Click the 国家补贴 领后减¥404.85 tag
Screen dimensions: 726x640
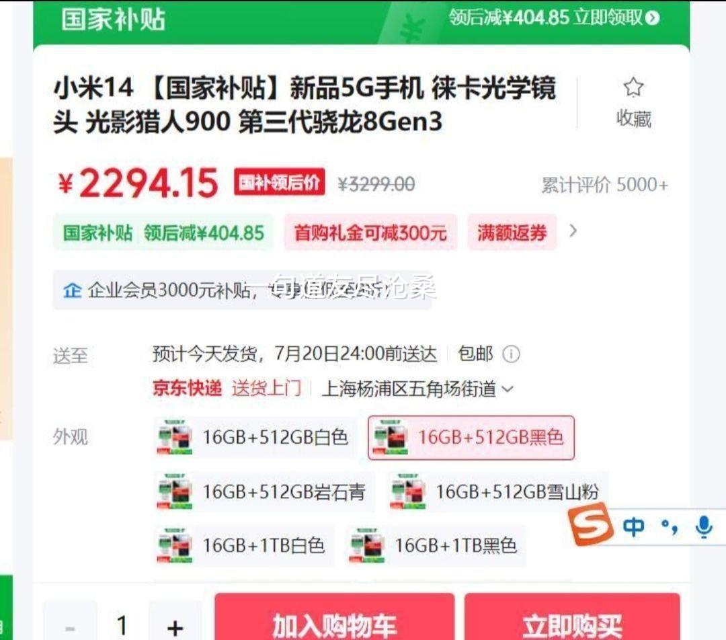coord(163,233)
